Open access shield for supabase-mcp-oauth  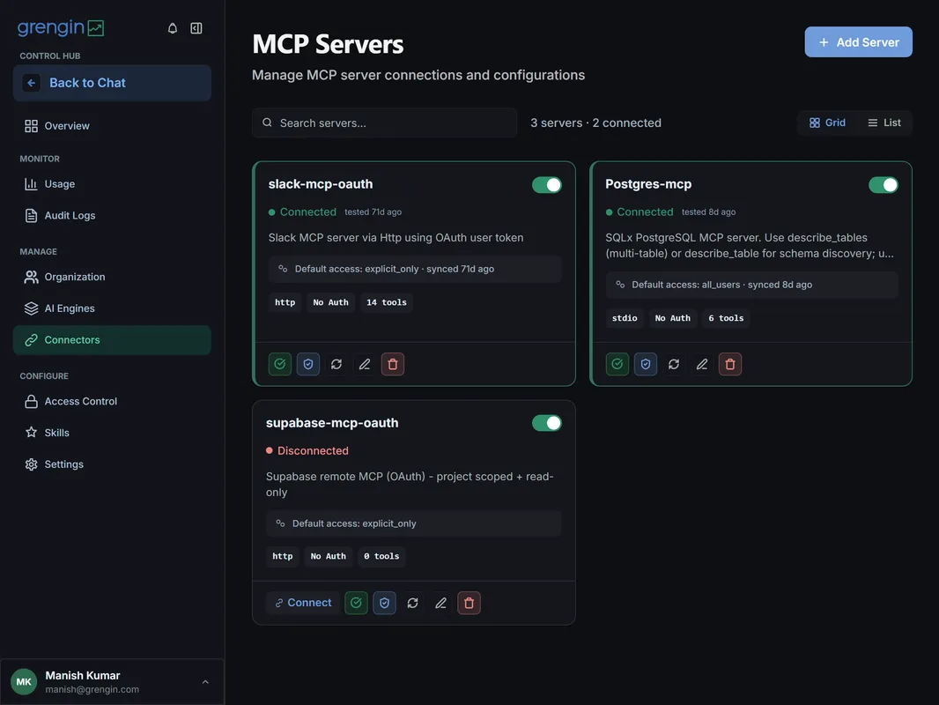[x=384, y=603]
